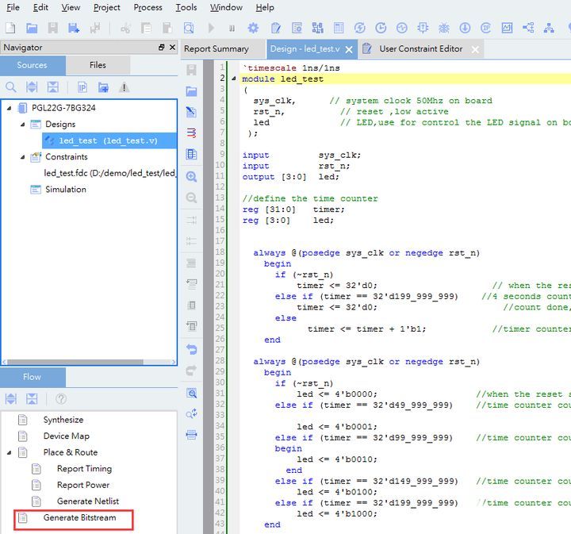Click the zoom in icon beside editor
The width and height of the screenshot is (571, 534).
tap(191, 177)
